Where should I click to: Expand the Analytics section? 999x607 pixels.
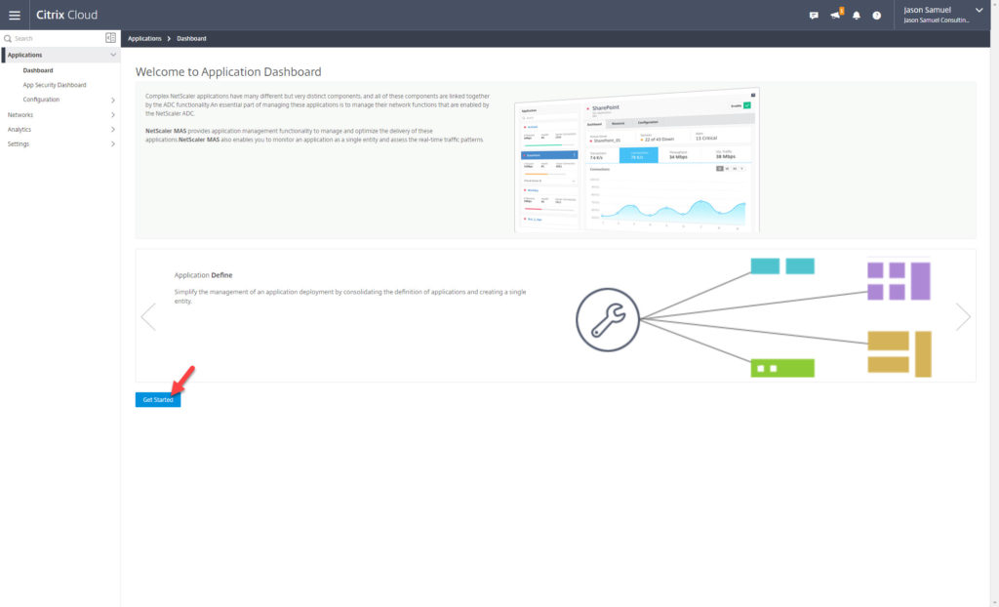113,129
